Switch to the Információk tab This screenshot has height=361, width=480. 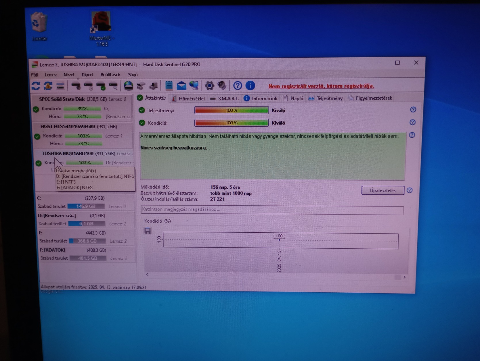[x=261, y=99]
